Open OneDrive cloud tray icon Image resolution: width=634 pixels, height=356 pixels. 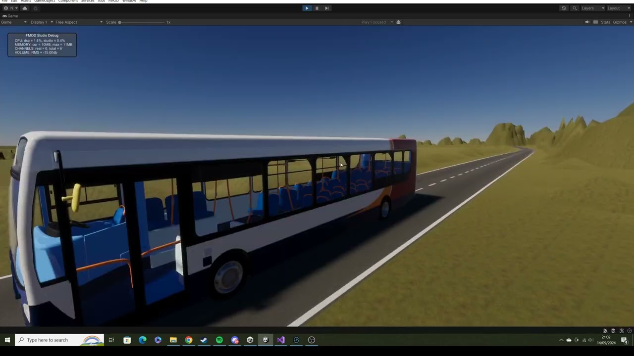[x=569, y=340]
